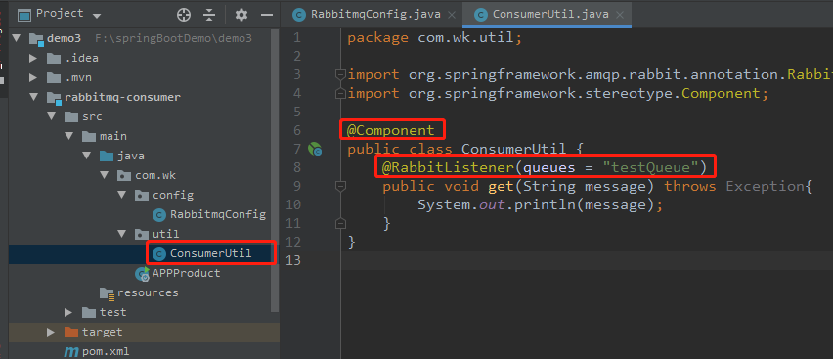The image size is (833, 359).
Task: Hide the Project panel with minus icon
Action: tap(267, 15)
